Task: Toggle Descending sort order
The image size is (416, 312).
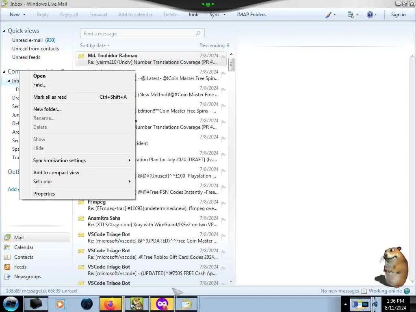Action: [214, 45]
